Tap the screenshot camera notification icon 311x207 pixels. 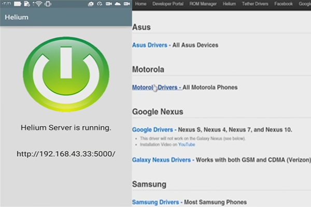[91, 4]
